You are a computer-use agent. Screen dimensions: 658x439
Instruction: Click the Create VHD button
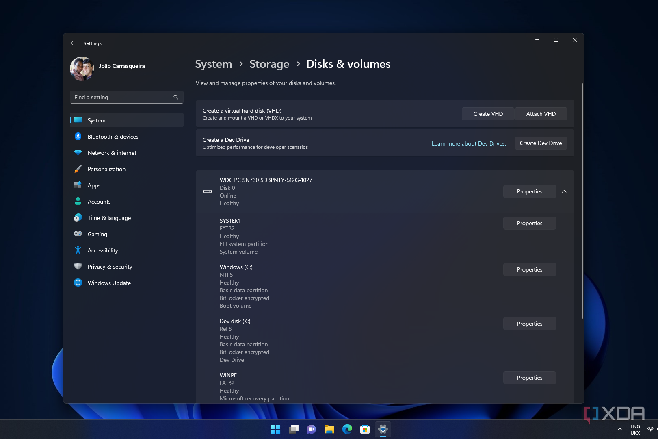pyautogui.click(x=488, y=114)
